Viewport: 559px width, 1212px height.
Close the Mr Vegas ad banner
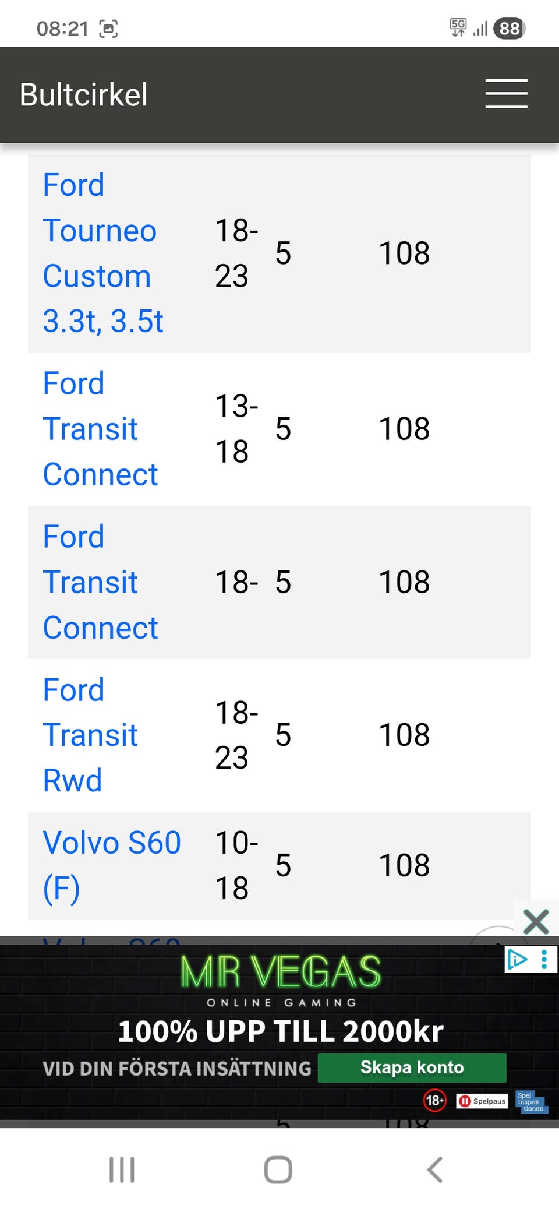coord(536,922)
